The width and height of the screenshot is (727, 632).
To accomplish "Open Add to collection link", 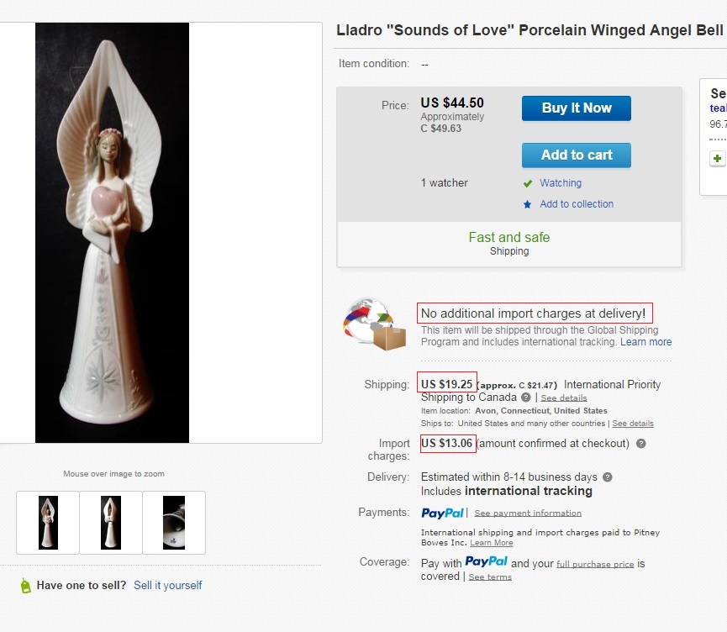I will (577, 204).
